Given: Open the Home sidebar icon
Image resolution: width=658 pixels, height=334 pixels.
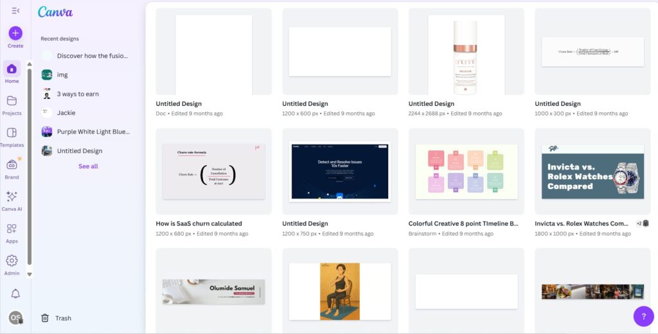Looking at the screenshot, I should 12,68.
